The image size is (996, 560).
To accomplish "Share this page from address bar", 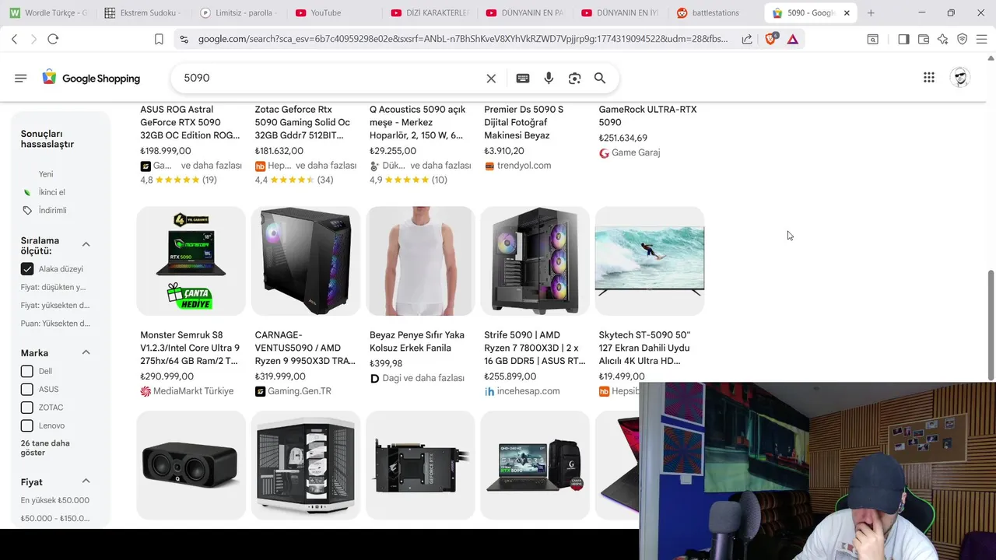I will 747,39.
